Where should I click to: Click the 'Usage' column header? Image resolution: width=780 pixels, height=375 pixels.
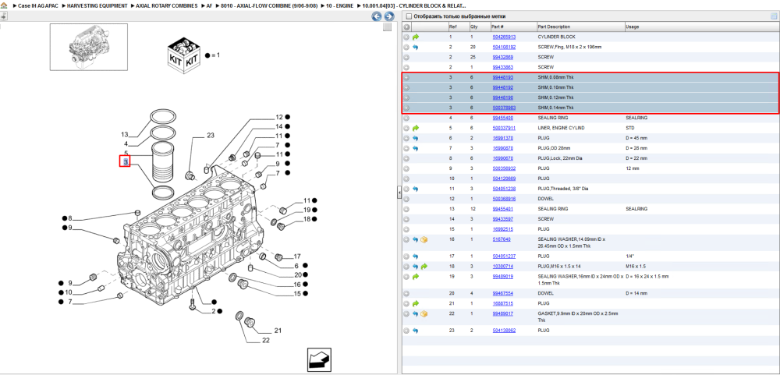click(633, 27)
